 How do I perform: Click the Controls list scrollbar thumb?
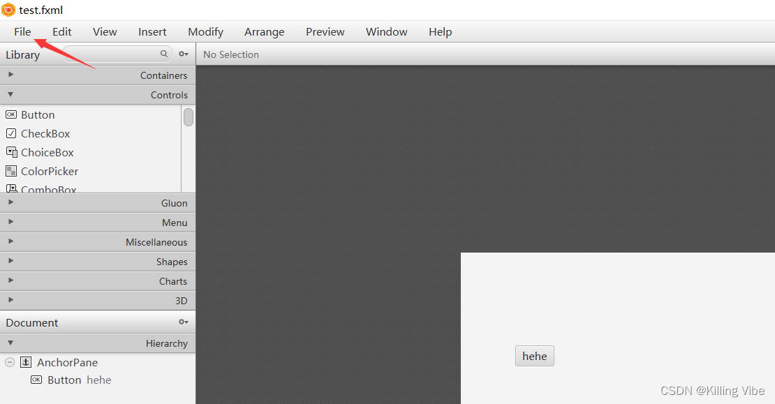click(x=189, y=117)
